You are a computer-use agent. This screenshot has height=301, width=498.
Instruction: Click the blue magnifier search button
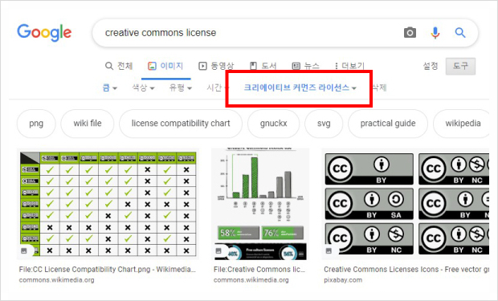460,33
